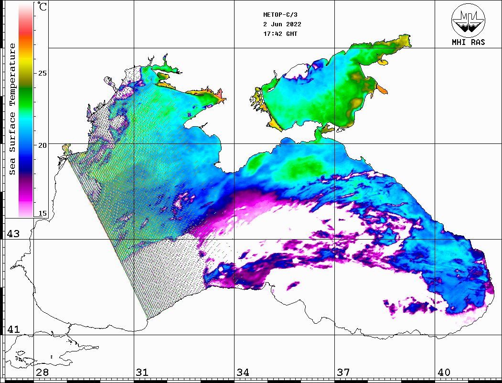The width and height of the screenshot is (502, 383).
Task: Click the 20 tick on color scale
Action: [42, 145]
